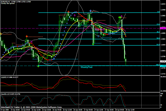Click the 1.5965 price axis value
The height and width of the screenshot is (111, 166).
163,16
